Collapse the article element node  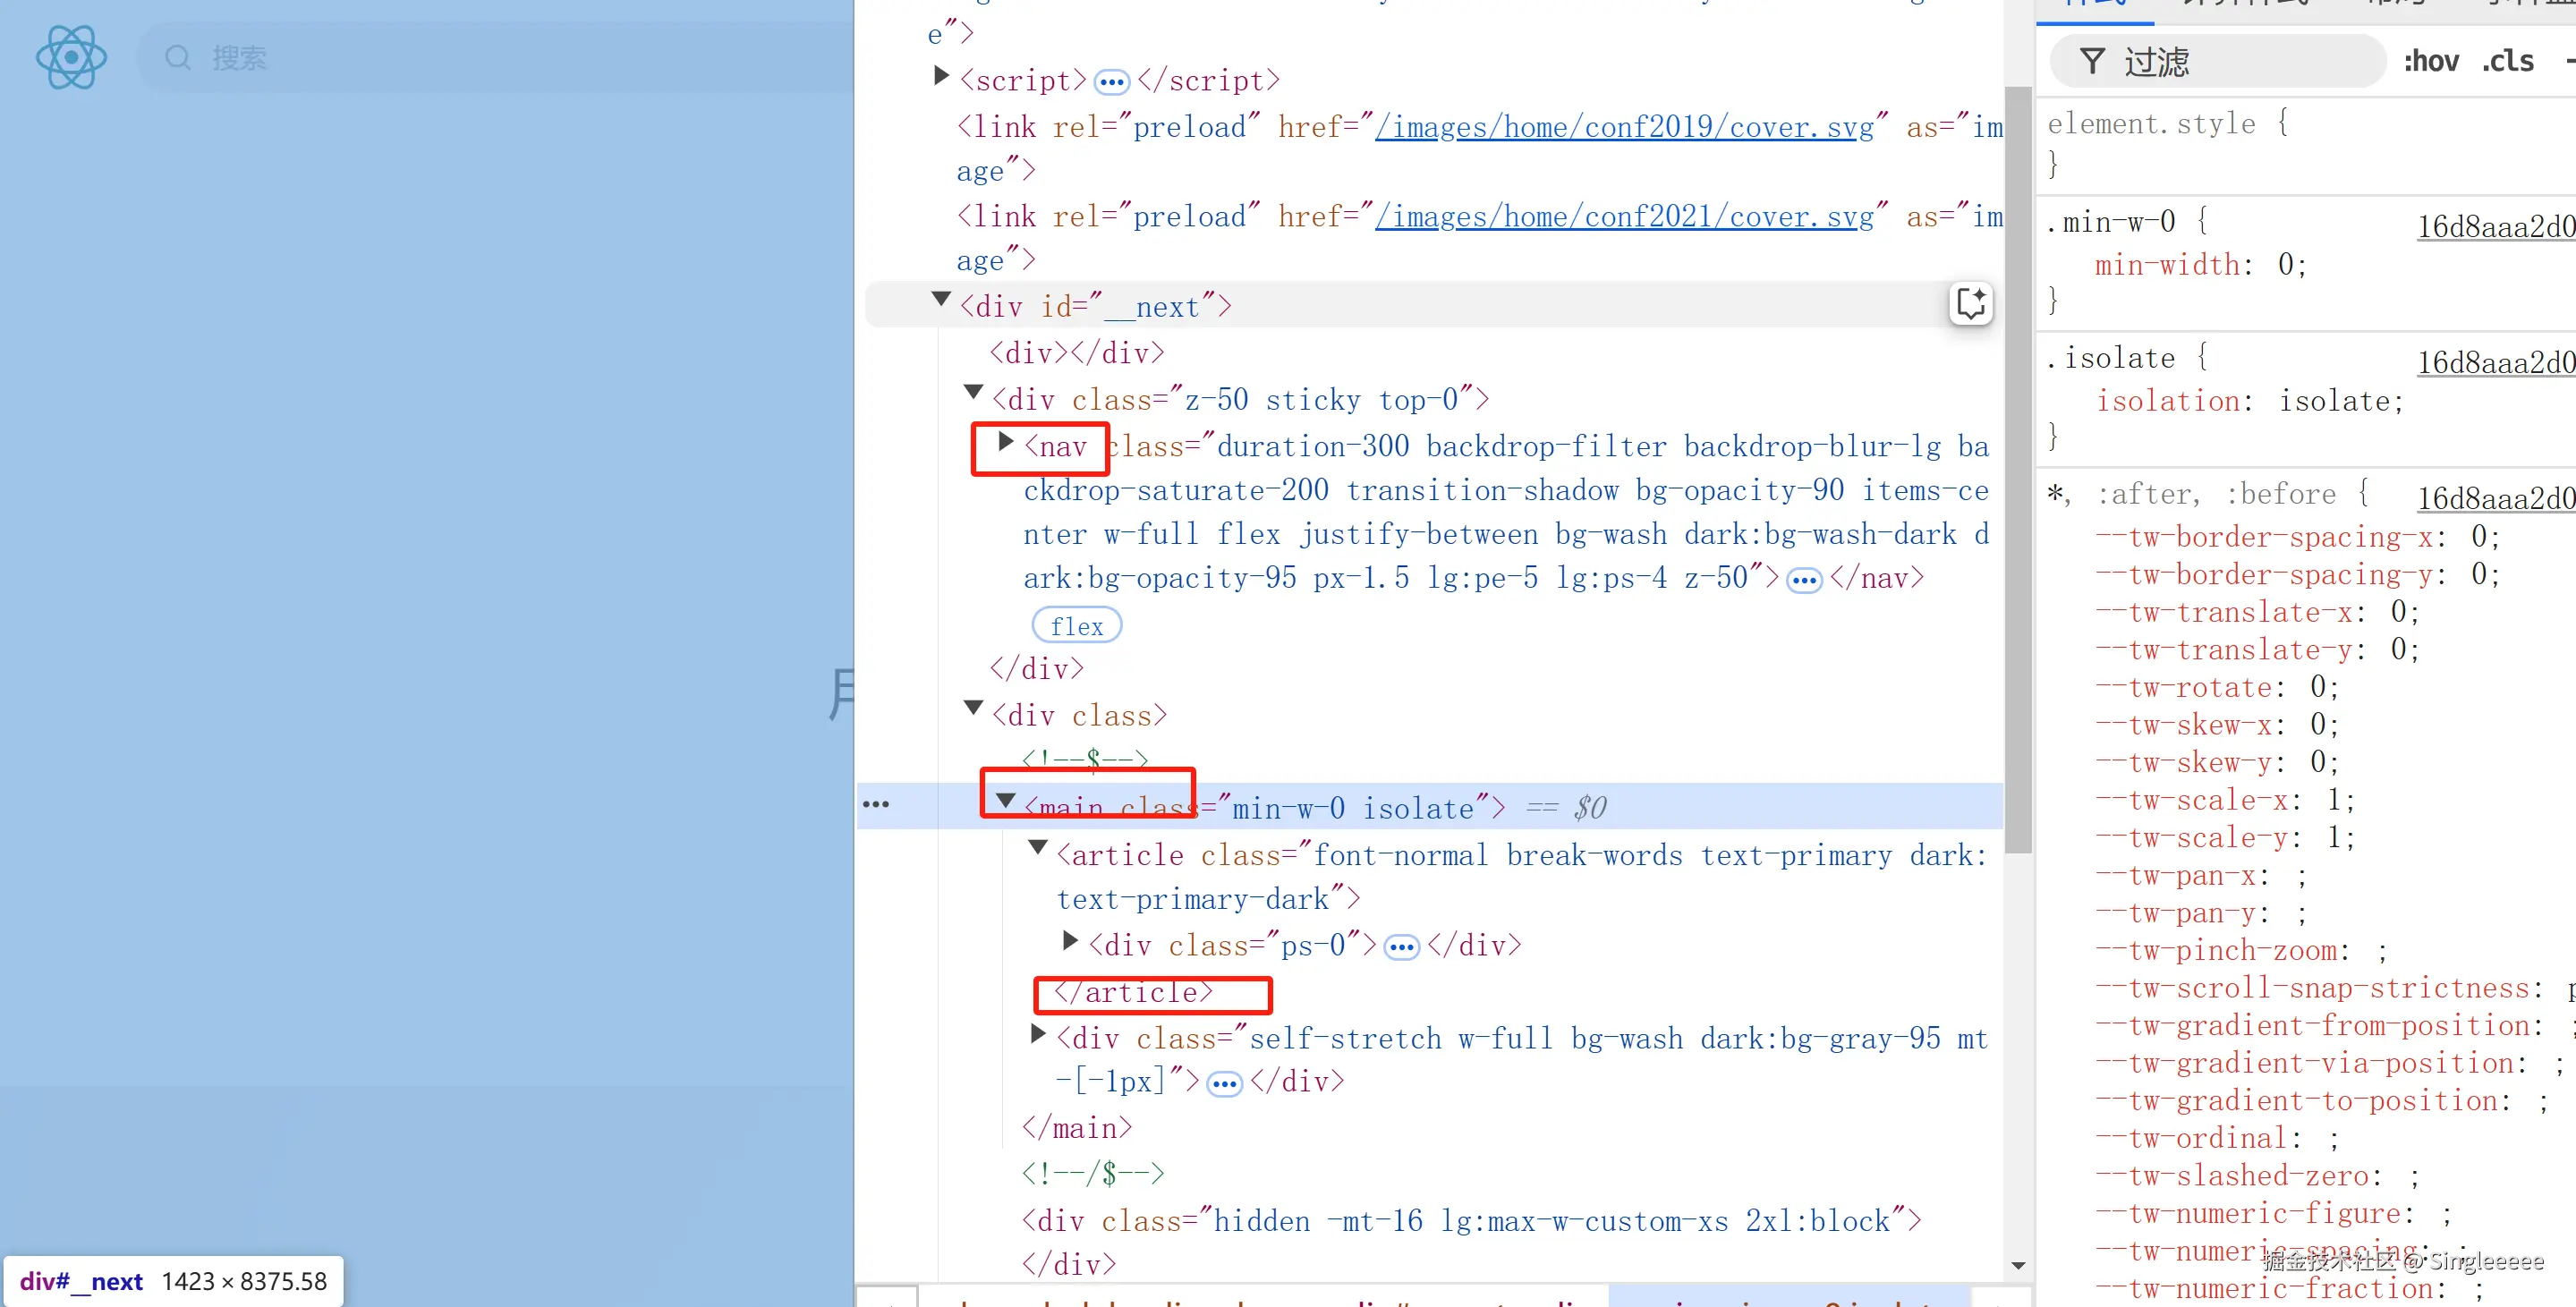(1038, 848)
